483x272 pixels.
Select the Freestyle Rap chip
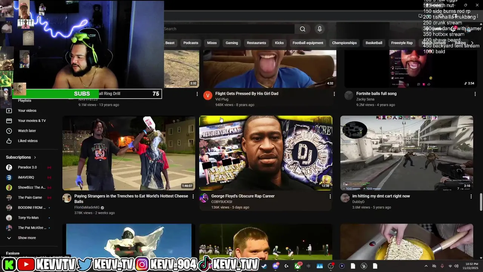coord(402,43)
